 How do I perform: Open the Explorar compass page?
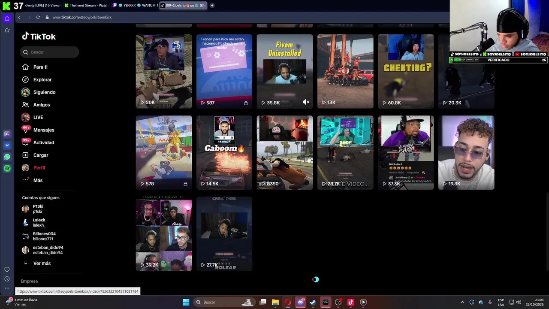pyautogui.click(x=42, y=79)
